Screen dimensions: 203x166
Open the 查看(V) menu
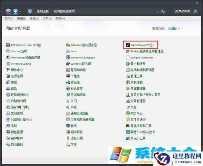(34, 19)
